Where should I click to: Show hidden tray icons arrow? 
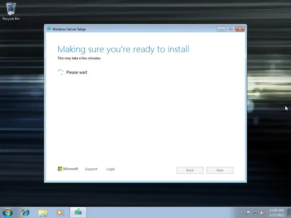coord(242,213)
